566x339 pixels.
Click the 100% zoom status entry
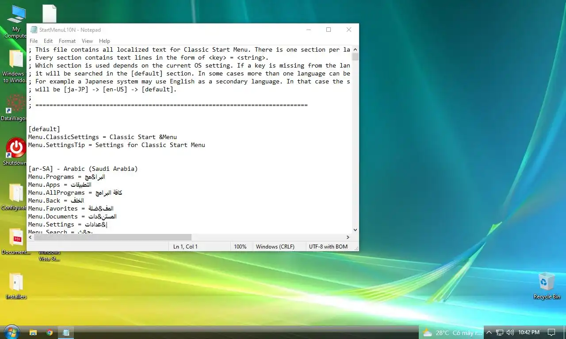(240, 247)
